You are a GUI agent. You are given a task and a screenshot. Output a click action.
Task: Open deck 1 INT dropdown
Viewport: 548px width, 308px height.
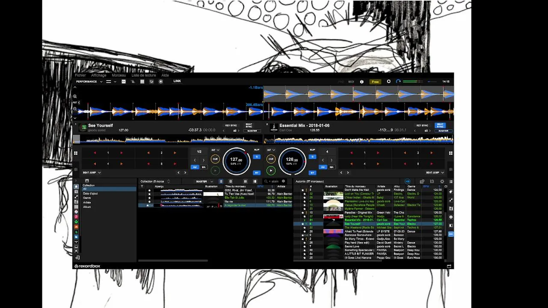click(x=215, y=150)
